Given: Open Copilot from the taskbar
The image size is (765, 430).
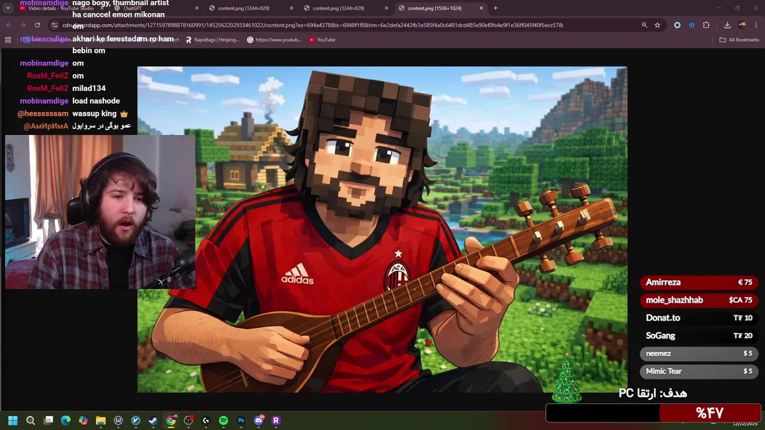Looking at the screenshot, I should (x=83, y=420).
